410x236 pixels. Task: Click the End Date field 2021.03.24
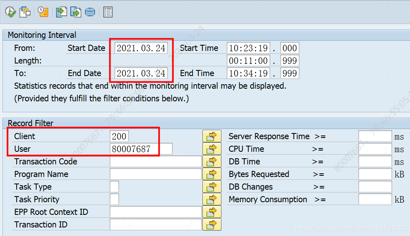(141, 73)
